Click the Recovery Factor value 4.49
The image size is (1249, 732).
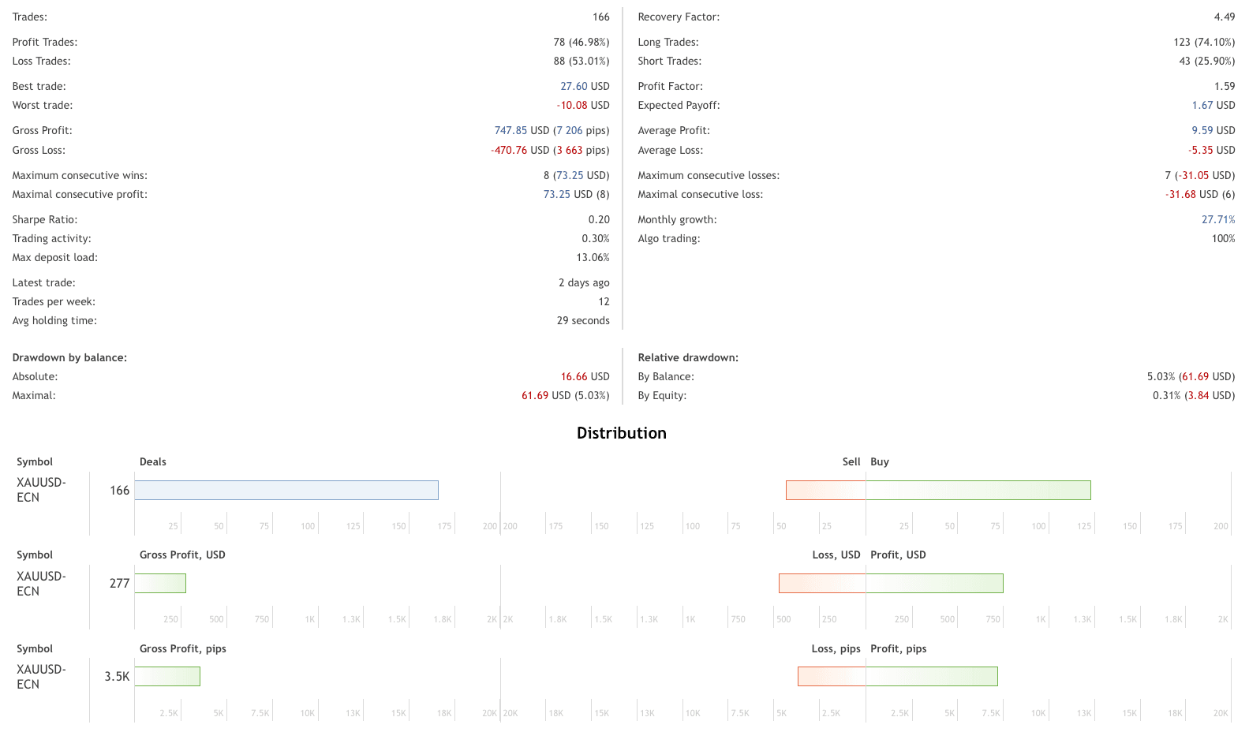tap(1224, 17)
